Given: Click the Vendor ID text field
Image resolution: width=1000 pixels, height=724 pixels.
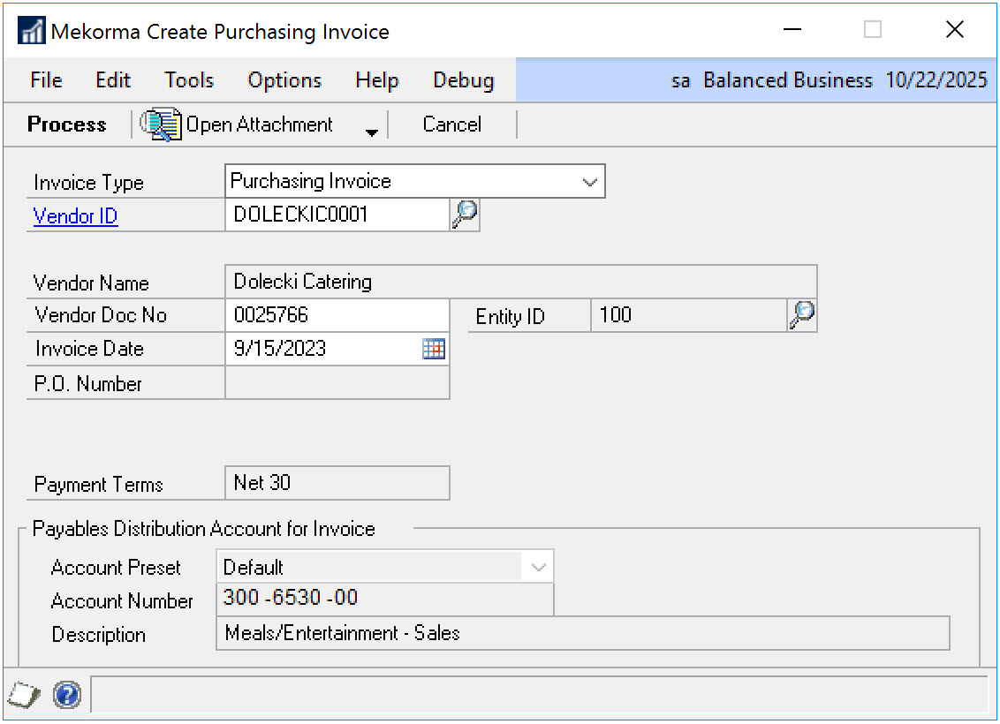Looking at the screenshot, I should [x=337, y=215].
